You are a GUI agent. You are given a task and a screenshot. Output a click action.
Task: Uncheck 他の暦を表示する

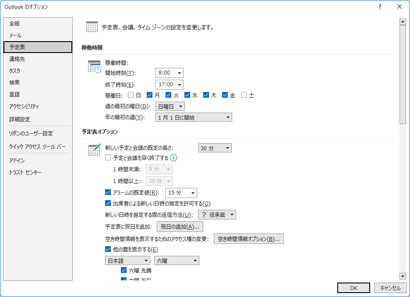tap(108, 249)
